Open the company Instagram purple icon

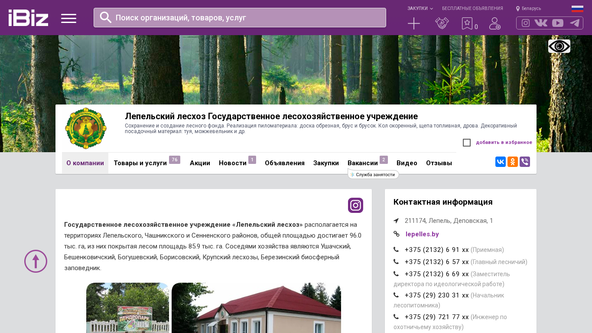pos(355,205)
